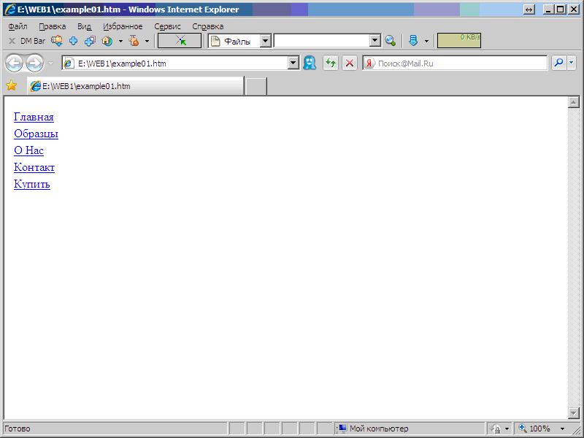Screen dimensions: 584x438
Task: Click the add-multiple-downloads icon in DM Bar
Action: tap(90, 41)
